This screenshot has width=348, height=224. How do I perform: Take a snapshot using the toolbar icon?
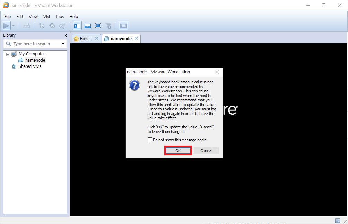coord(42,26)
